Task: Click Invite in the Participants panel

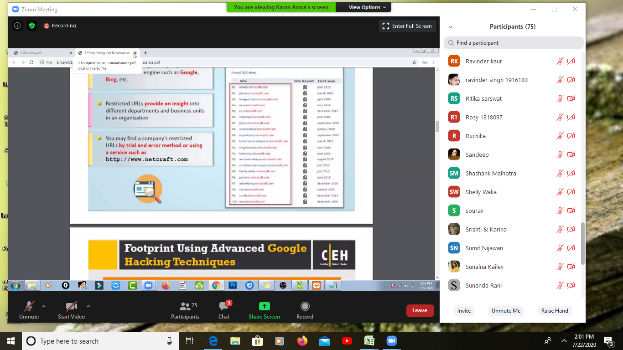Action: tap(464, 311)
